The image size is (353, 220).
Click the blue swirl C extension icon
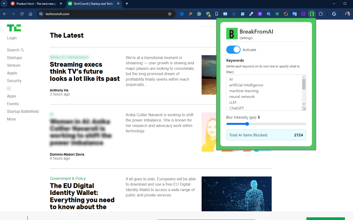182,14
